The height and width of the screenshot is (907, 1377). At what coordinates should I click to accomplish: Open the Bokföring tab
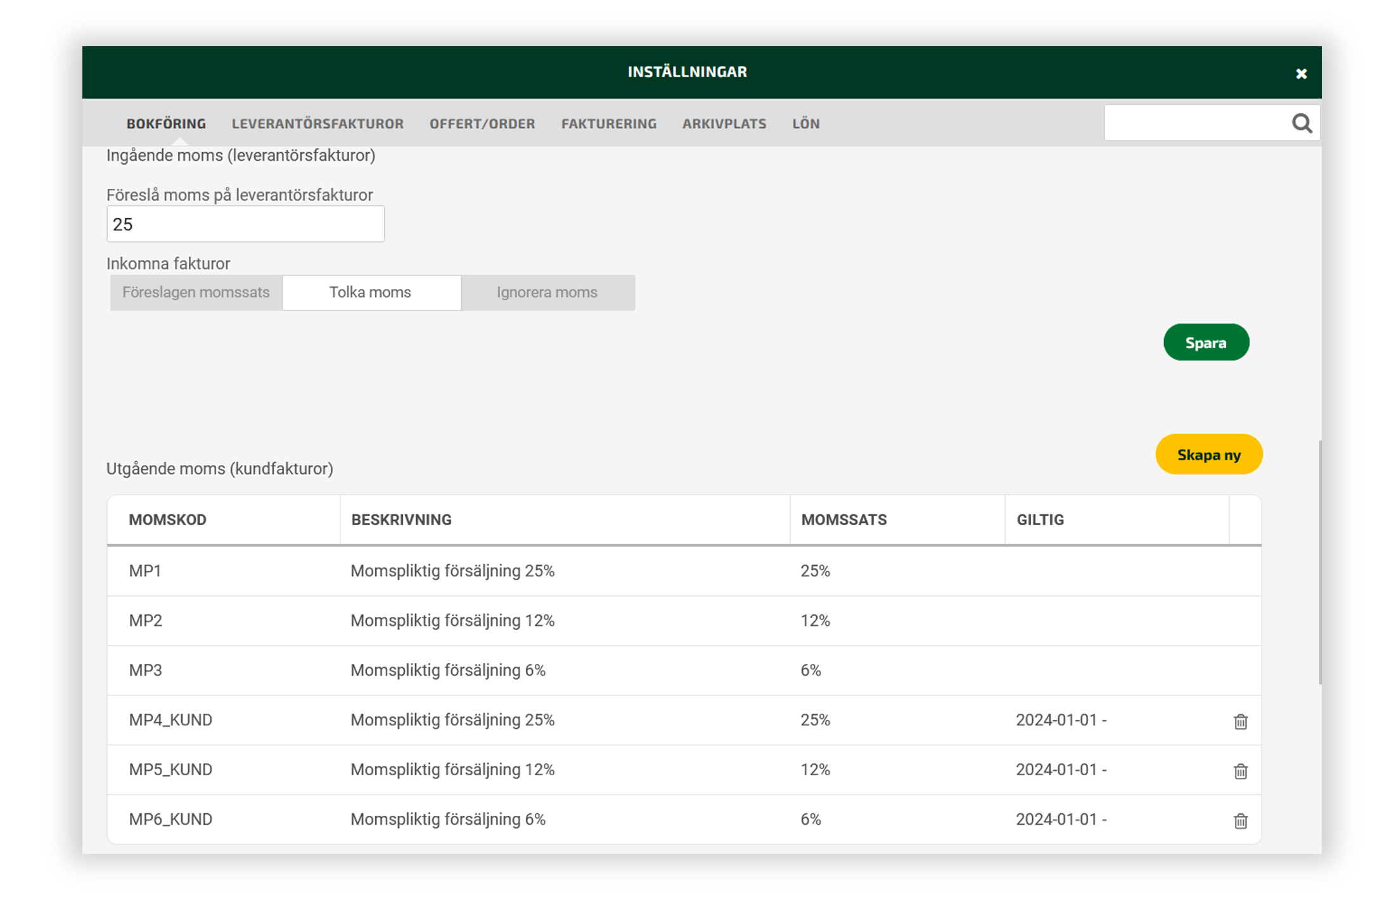coord(166,124)
